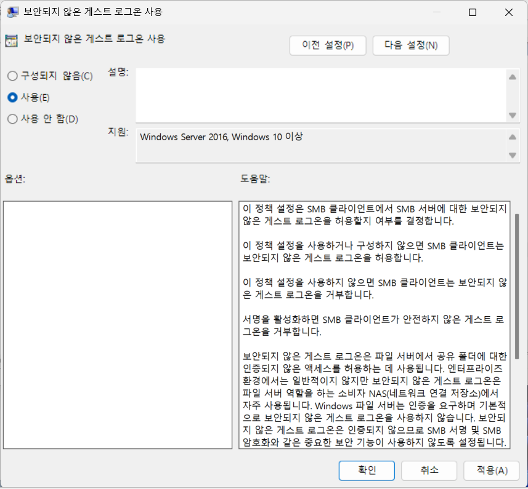Cancel with the 취소 button
This screenshot has width=528, height=489.
coord(429,470)
